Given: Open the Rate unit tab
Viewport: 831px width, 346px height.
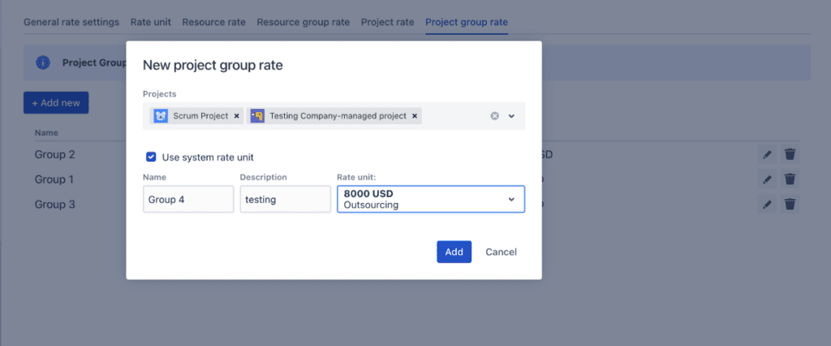Looking at the screenshot, I should [x=150, y=22].
